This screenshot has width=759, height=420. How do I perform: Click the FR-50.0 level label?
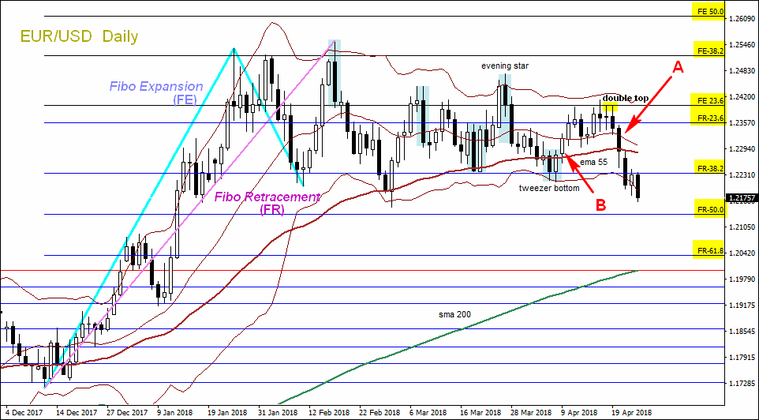[x=709, y=208]
